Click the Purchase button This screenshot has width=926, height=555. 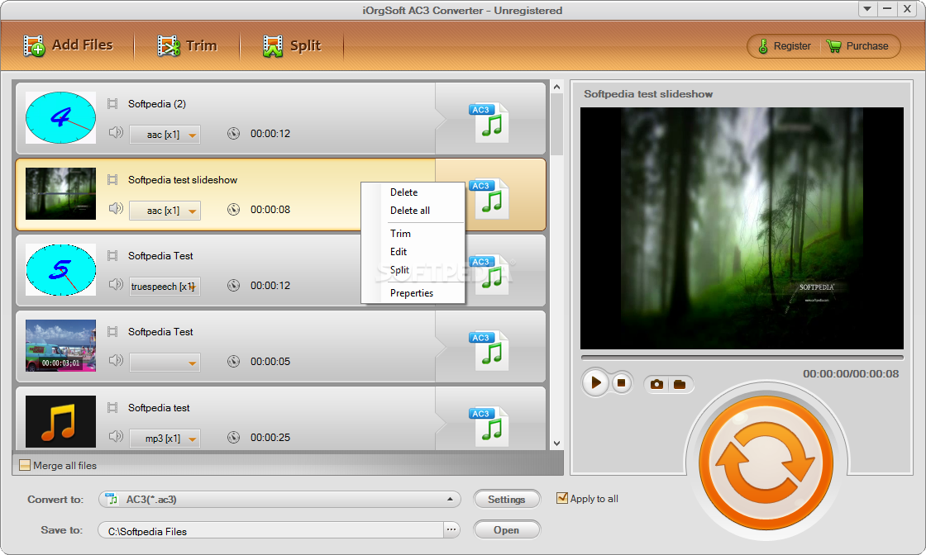coord(858,46)
